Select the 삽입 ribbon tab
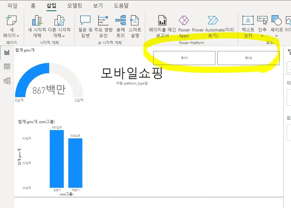The image size is (291, 208). pyautogui.click(x=51, y=5)
